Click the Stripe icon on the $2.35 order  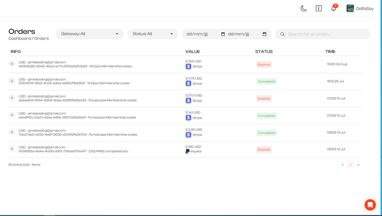[188, 134]
